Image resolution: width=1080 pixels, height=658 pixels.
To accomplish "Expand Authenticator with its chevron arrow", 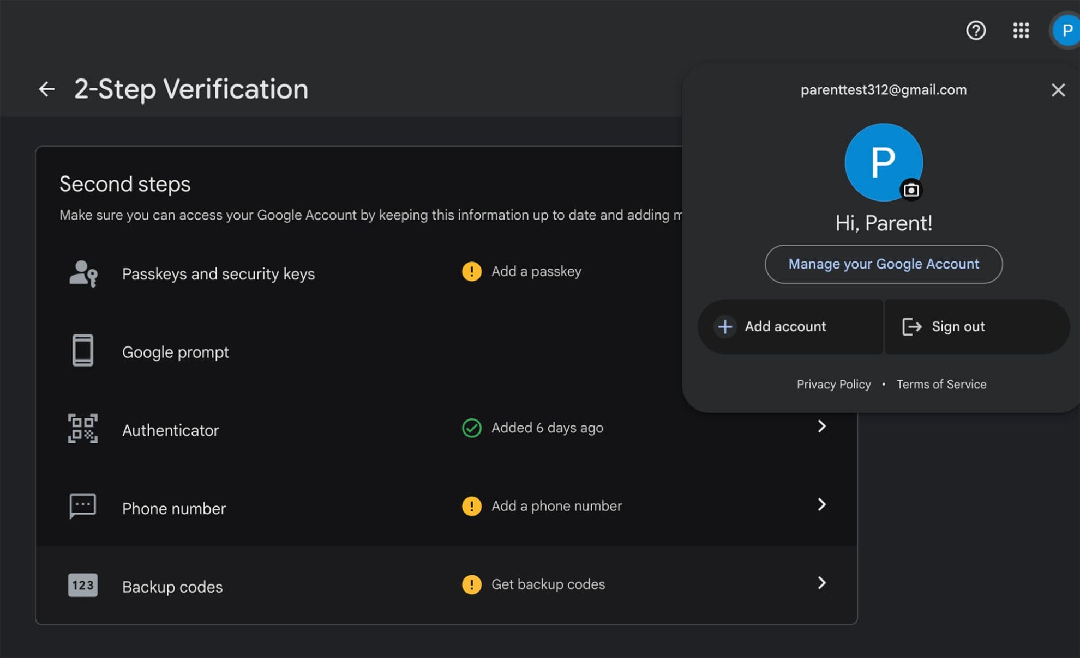I will pos(821,427).
